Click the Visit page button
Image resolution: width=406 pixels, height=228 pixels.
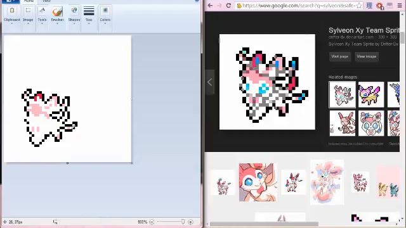[340, 56]
